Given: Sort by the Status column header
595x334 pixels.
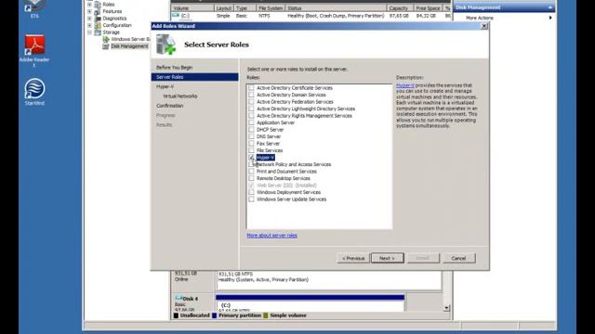Looking at the screenshot, I should (x=336, y=8).
